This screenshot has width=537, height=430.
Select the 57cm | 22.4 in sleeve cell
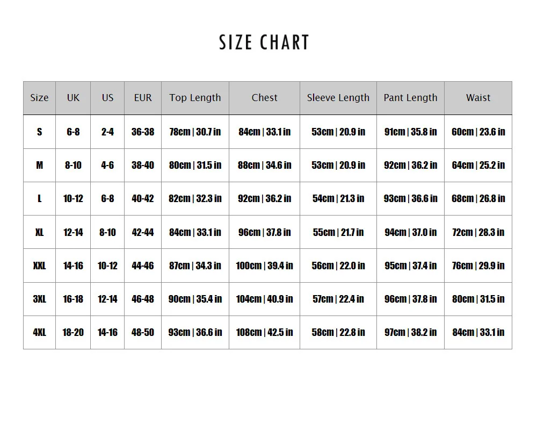(338, 299)
